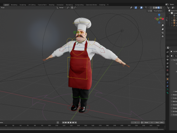
Task: Click the Play animation button
Action: tap(71, 123)
